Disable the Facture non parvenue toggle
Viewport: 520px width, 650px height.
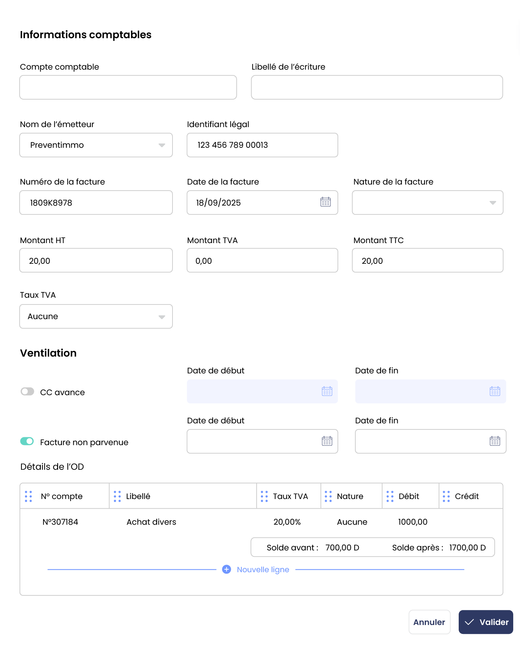click(27, 442)
